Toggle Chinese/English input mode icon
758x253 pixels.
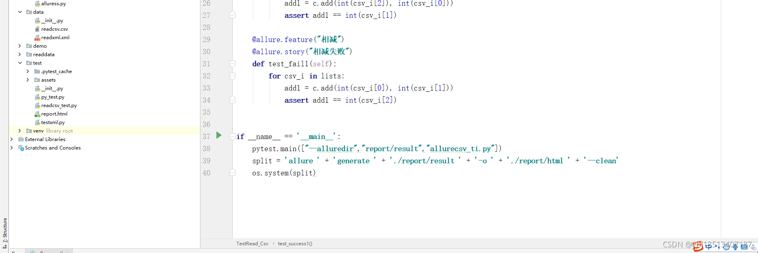point(709,247)
